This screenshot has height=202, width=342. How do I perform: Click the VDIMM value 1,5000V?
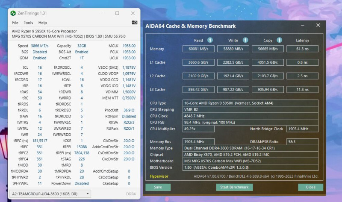point(129,92)
